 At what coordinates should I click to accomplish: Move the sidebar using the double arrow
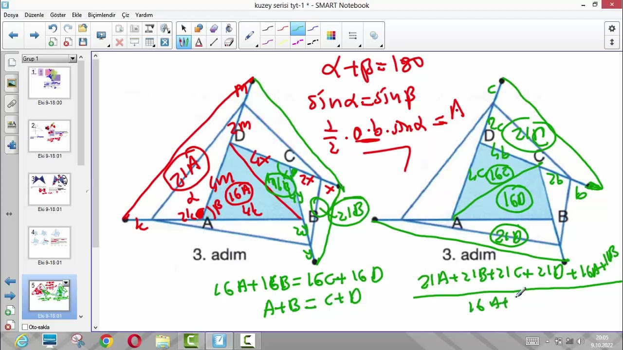9,214
